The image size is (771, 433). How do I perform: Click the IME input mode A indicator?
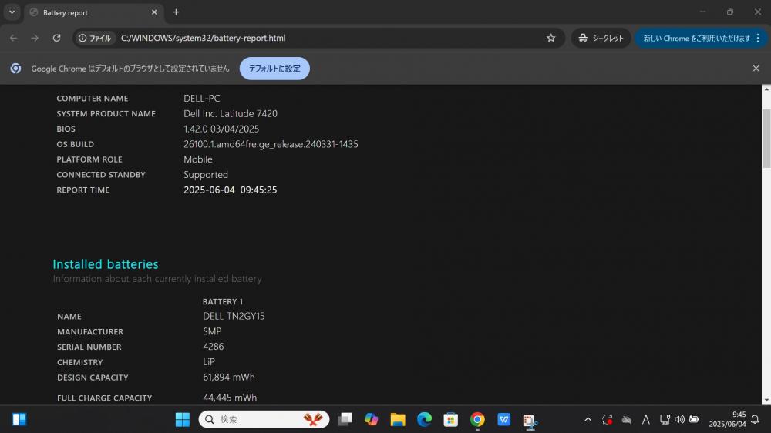click(645, 419)
